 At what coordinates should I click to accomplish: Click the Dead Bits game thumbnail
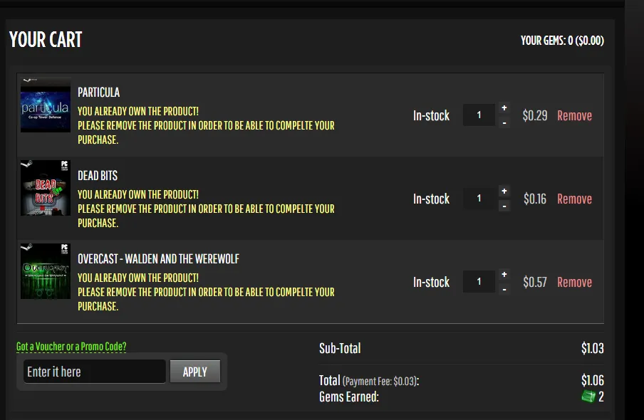pos(45,188)
